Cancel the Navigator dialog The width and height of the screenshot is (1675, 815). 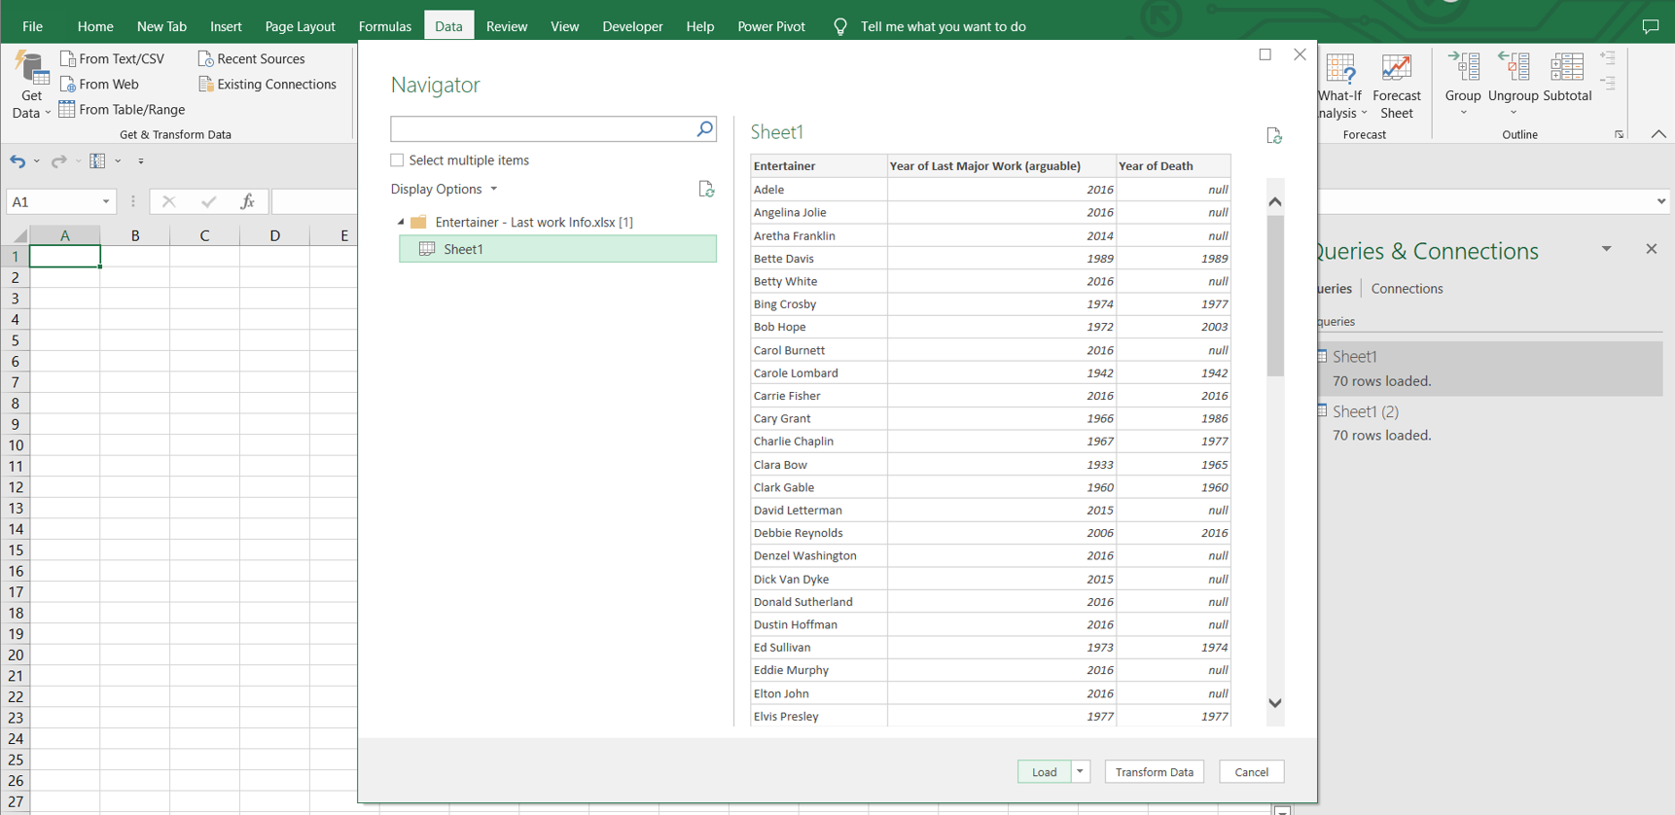point(1251,771)
